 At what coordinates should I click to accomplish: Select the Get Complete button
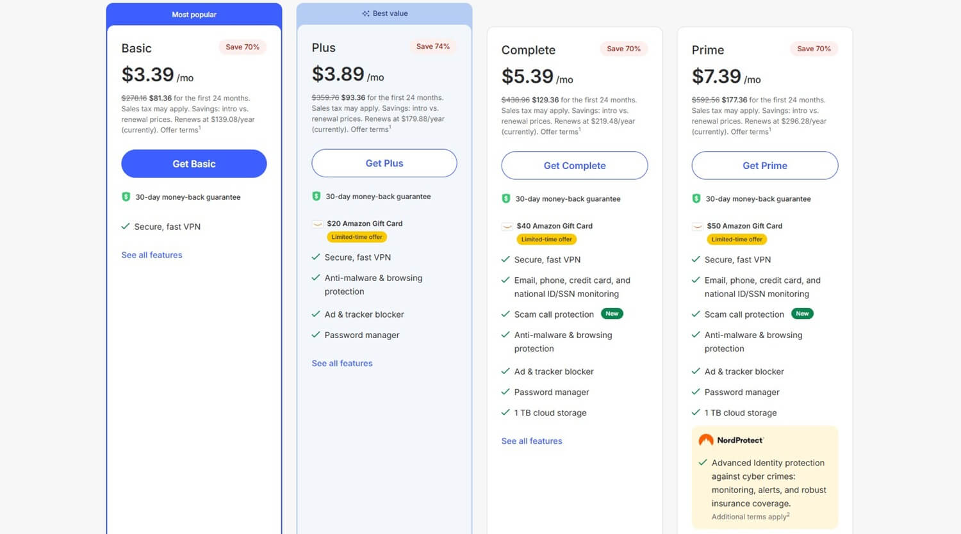pyautogui.click(x=574, y=165)
